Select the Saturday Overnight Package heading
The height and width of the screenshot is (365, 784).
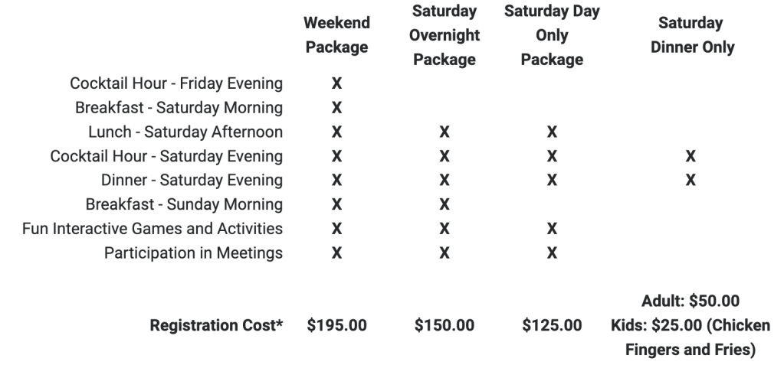pyautogui.click(x=444, y=35)
